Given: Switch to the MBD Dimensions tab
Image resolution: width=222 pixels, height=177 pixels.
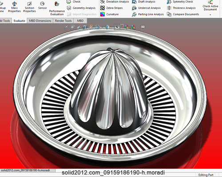Looking at the screenshot, I should click(x=40, y=21).
